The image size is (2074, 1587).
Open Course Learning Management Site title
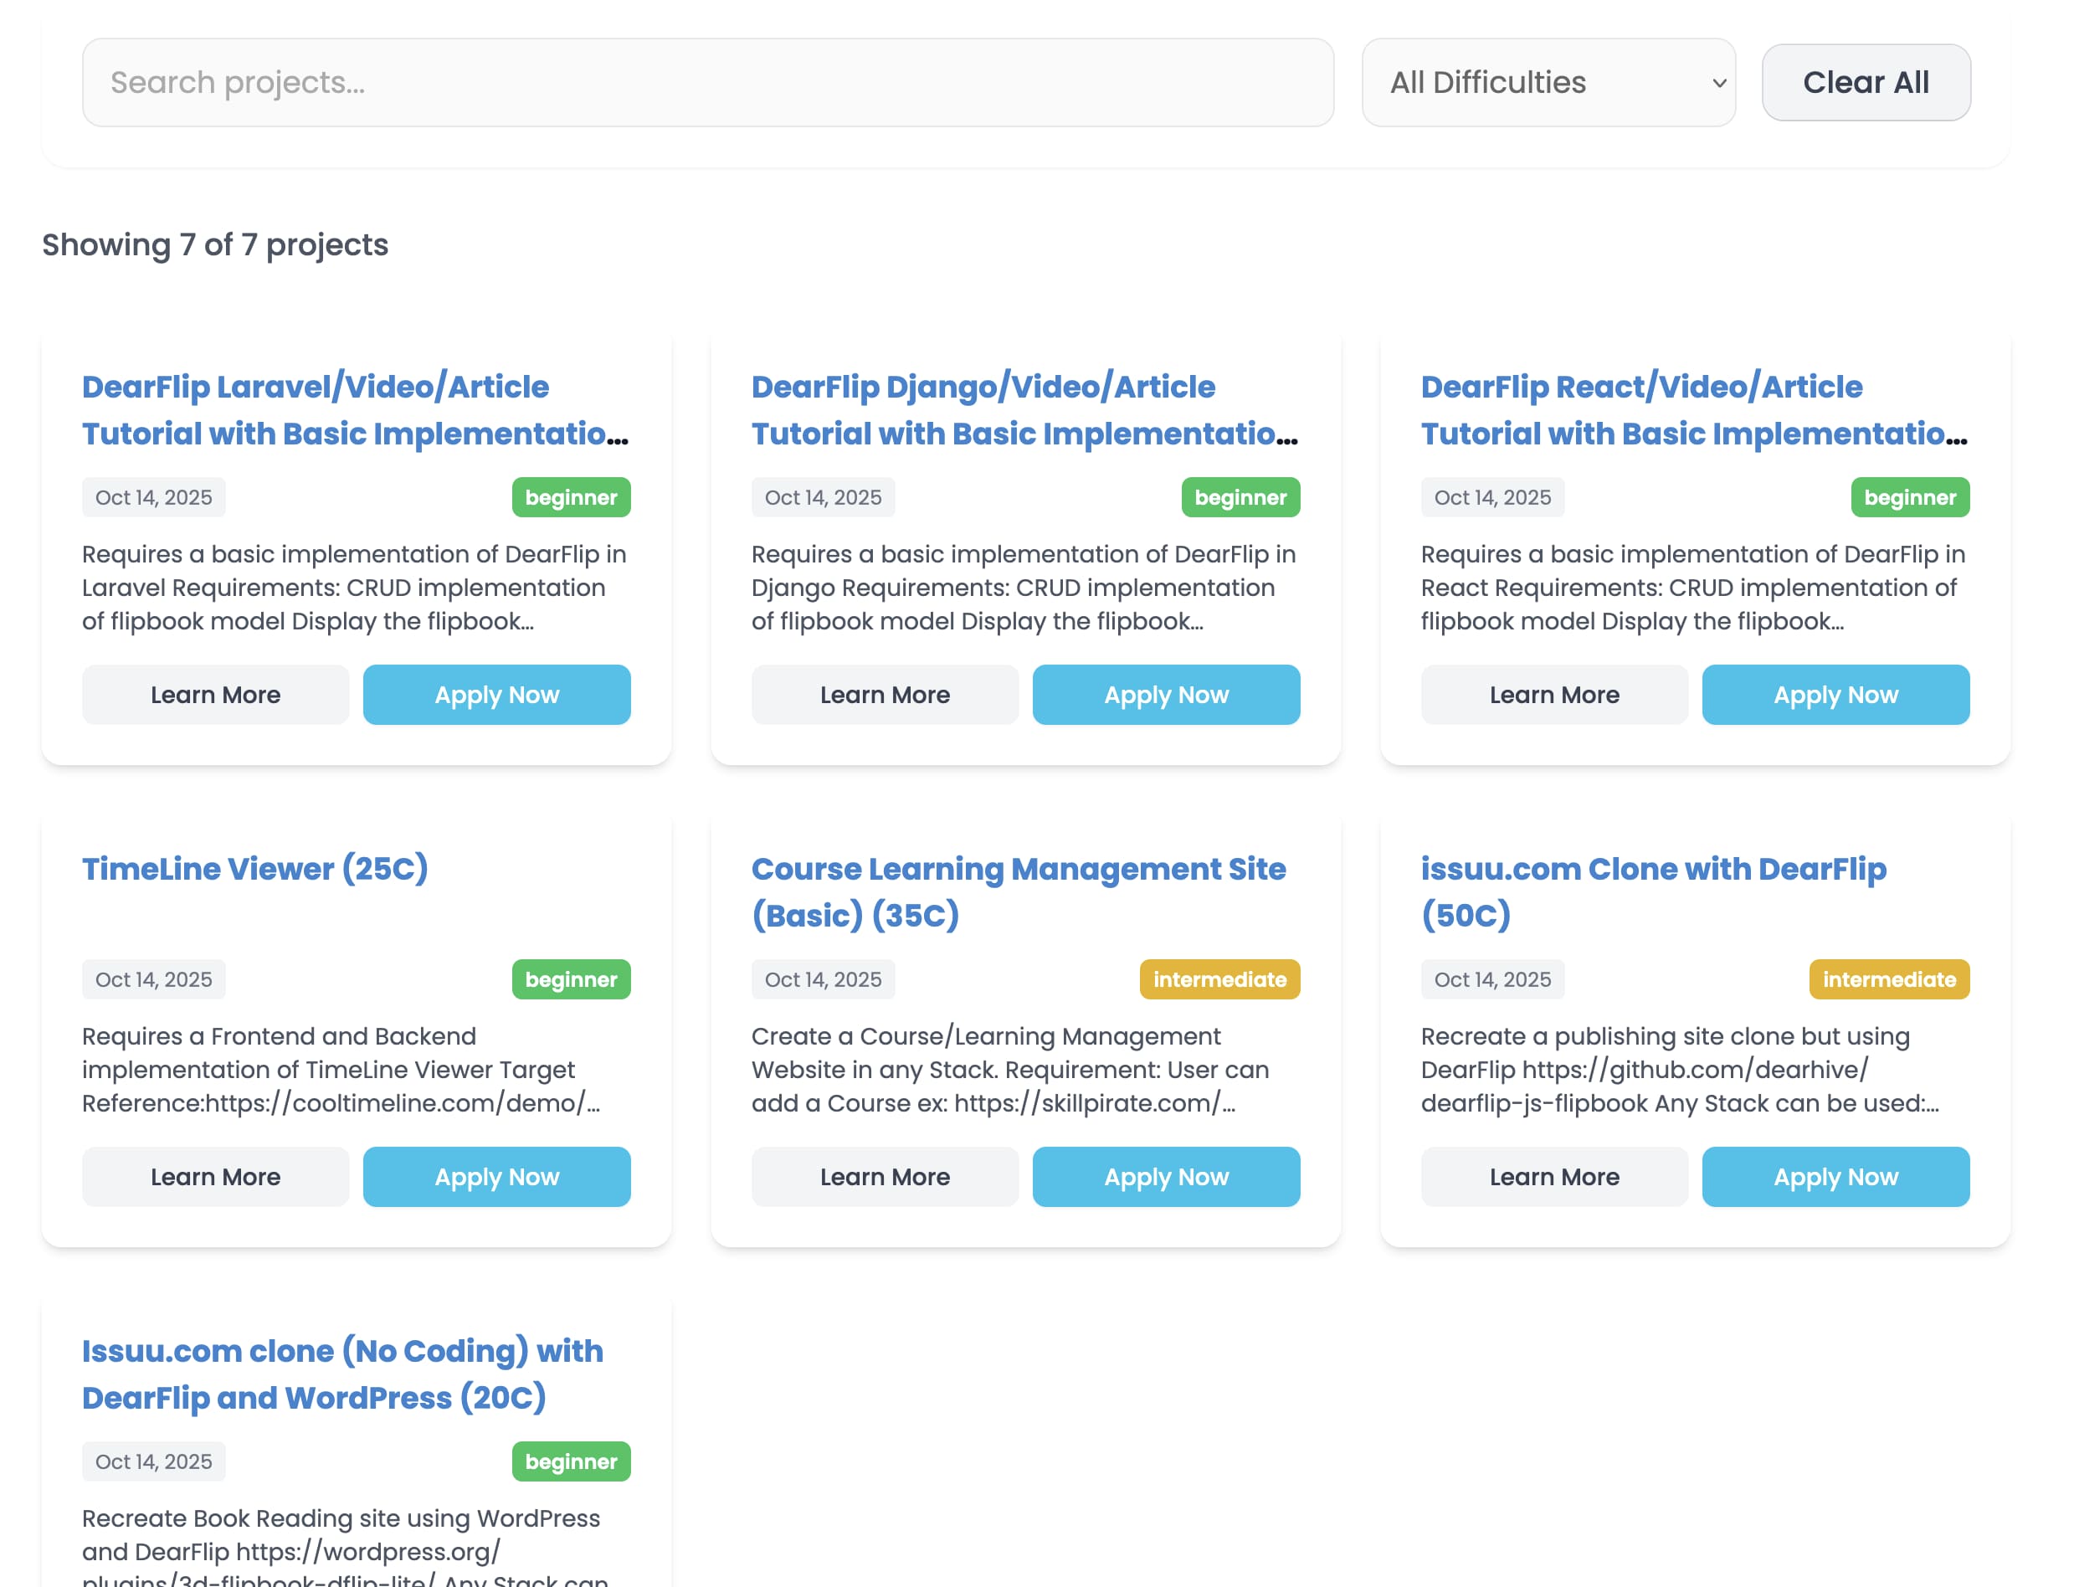click(1018, 891)
